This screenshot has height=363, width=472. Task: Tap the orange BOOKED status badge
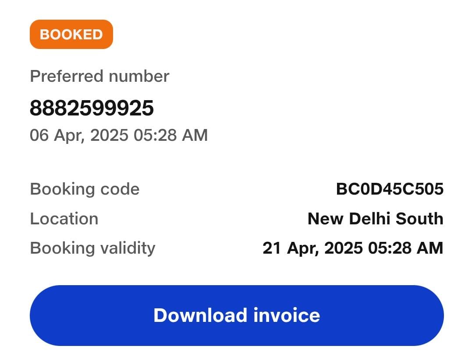click(x=71, y=34)
